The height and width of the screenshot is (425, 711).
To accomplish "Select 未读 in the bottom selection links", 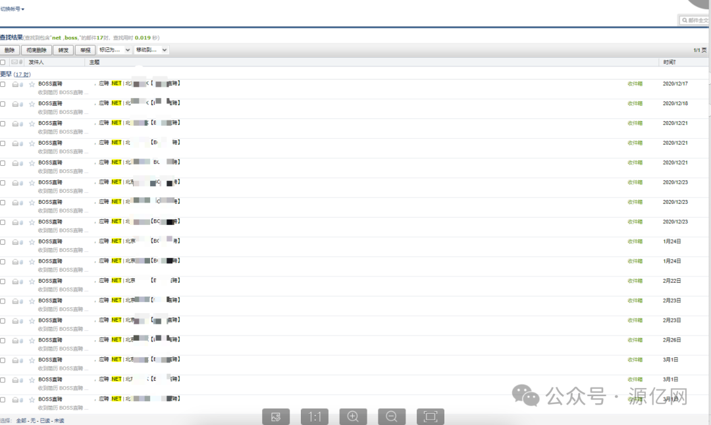I will point(59,421).
